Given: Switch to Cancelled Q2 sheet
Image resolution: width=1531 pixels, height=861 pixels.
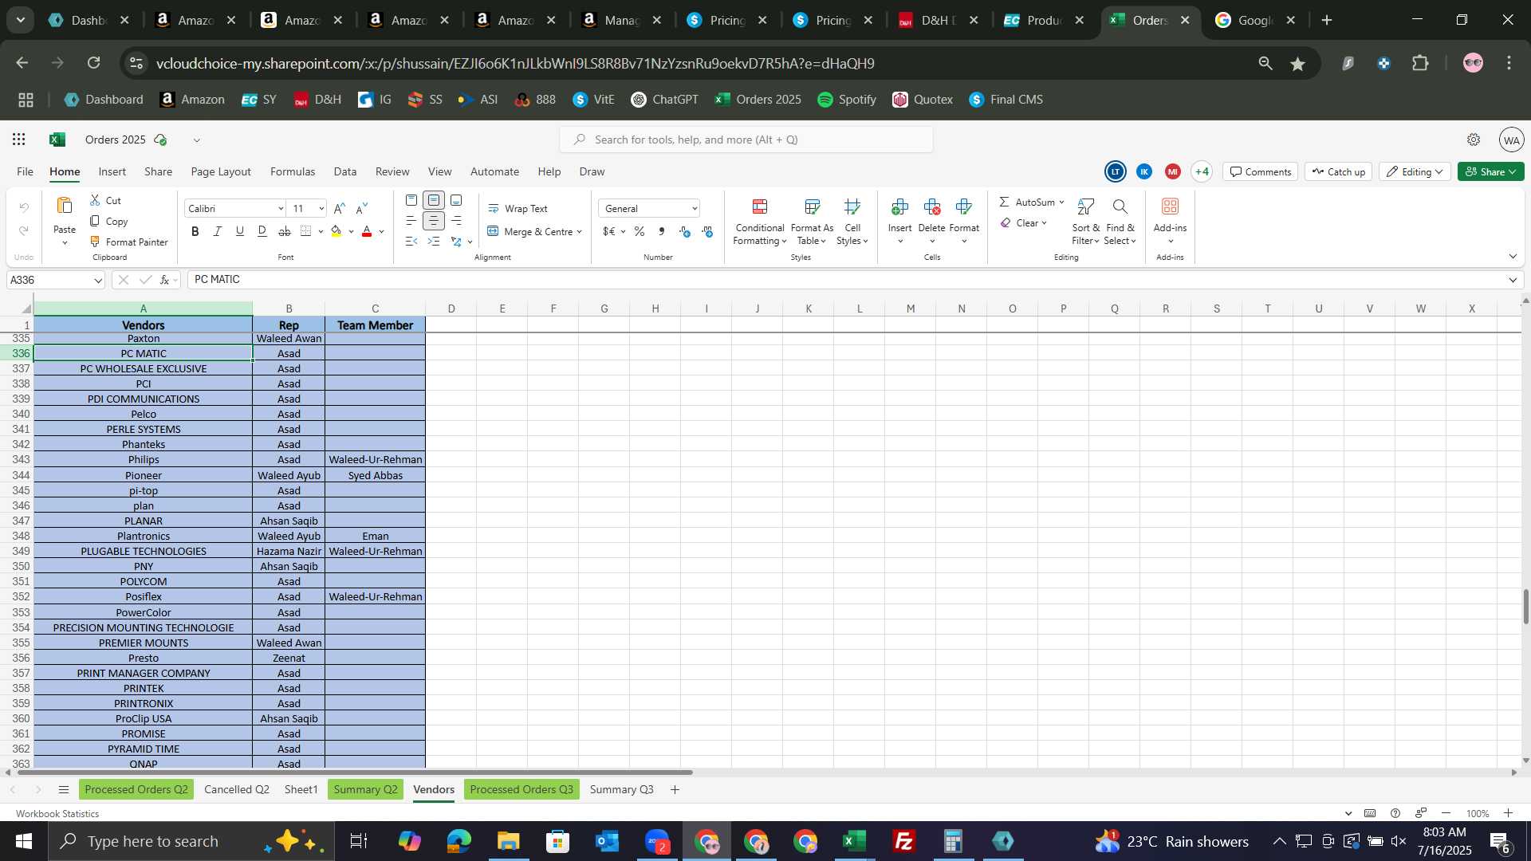Looking at the screenshot, I should click(237, 789).
